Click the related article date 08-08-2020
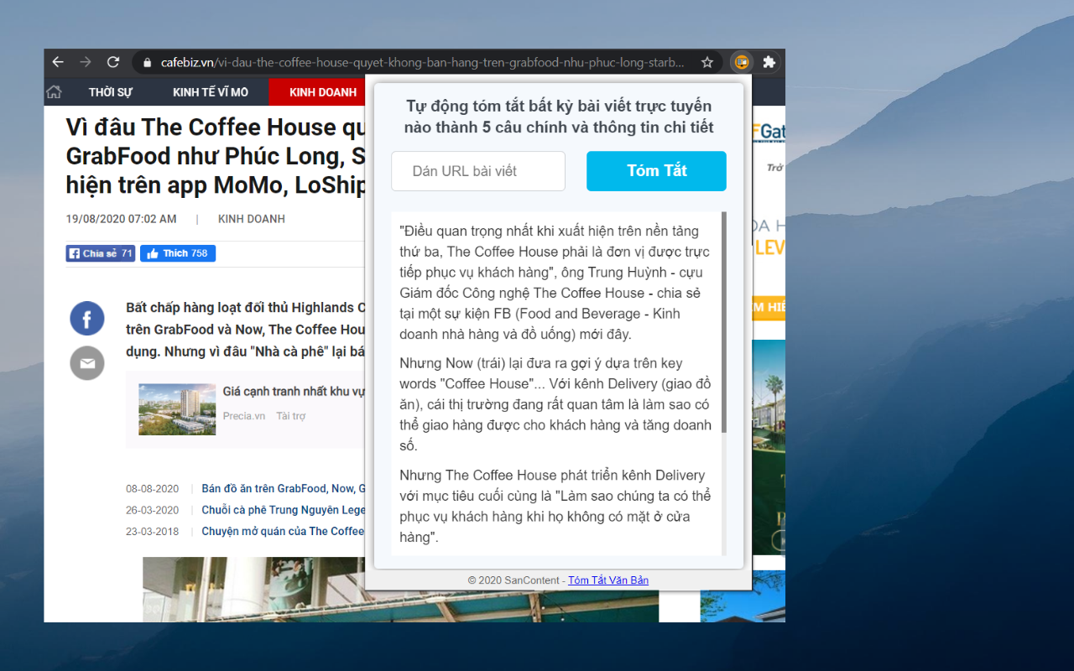The height and width of the screenshot is (671, 1074). [153, 488]
